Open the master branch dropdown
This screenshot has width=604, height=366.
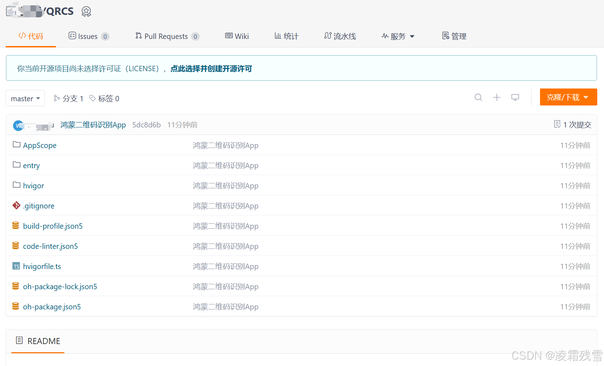pos(25,98)
